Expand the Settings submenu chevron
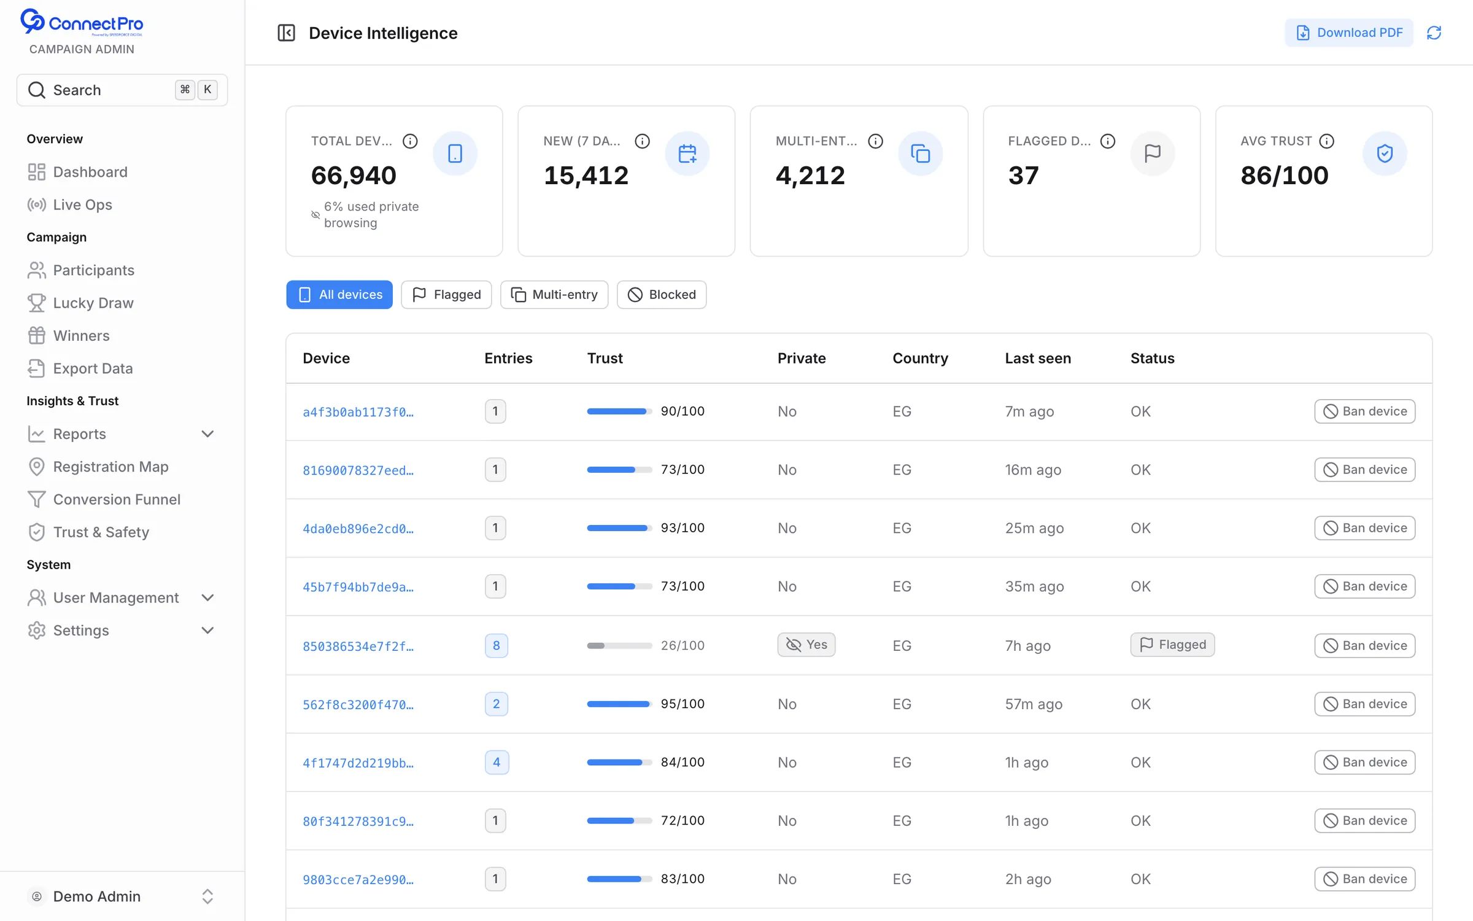This screenshot has height=921, width=1473. 207,631
